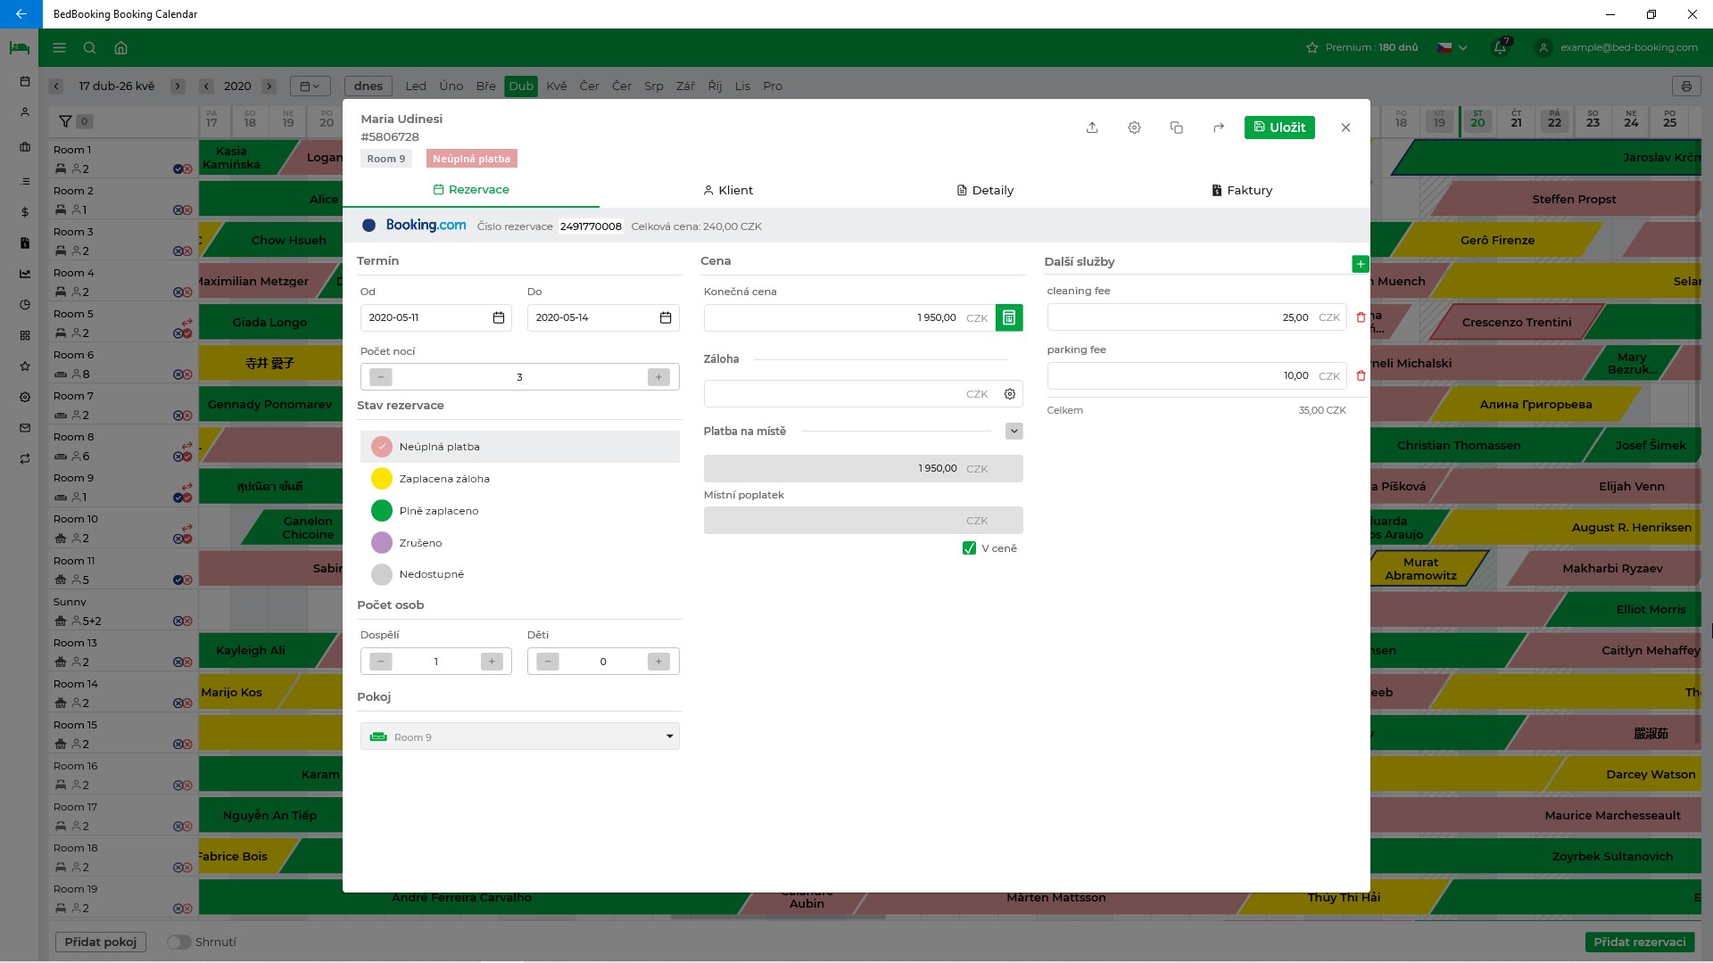This screenshot has height=963, width=1713.
Task: Open the finance dollar icon in sidebar
Action: click(25, 212)
